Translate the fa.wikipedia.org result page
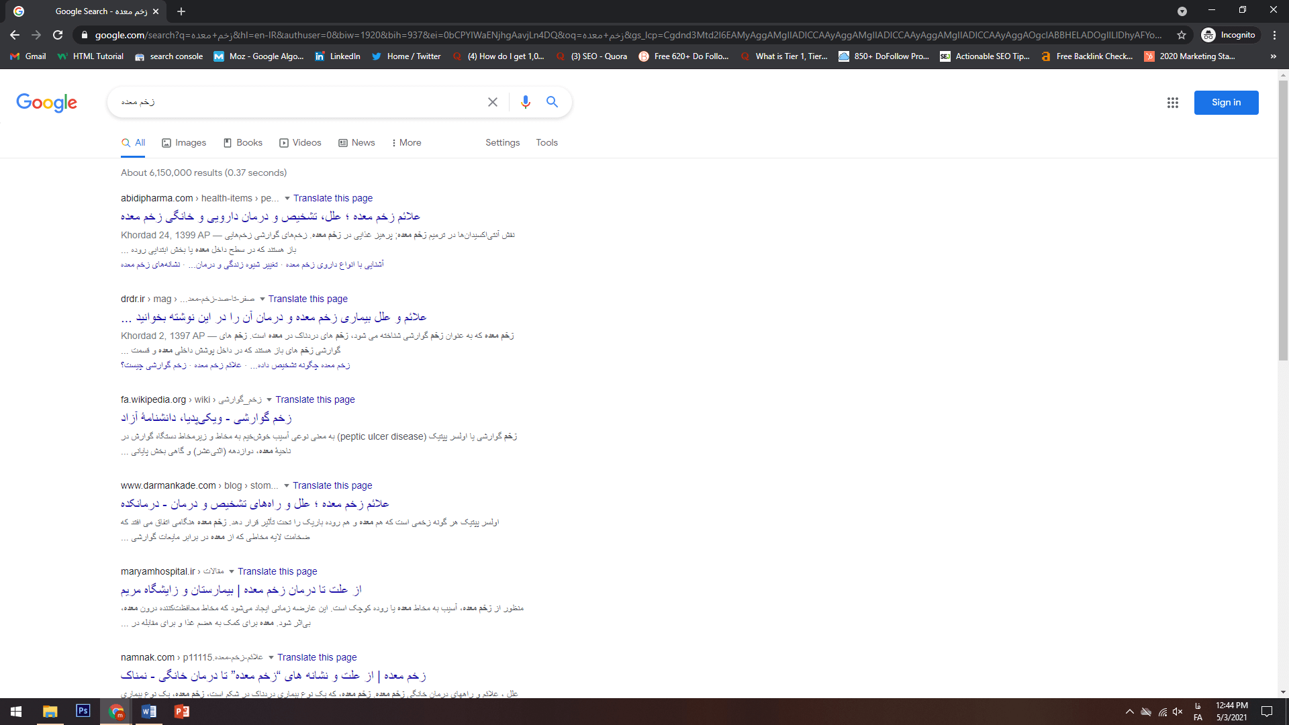 tap(315, 400)
